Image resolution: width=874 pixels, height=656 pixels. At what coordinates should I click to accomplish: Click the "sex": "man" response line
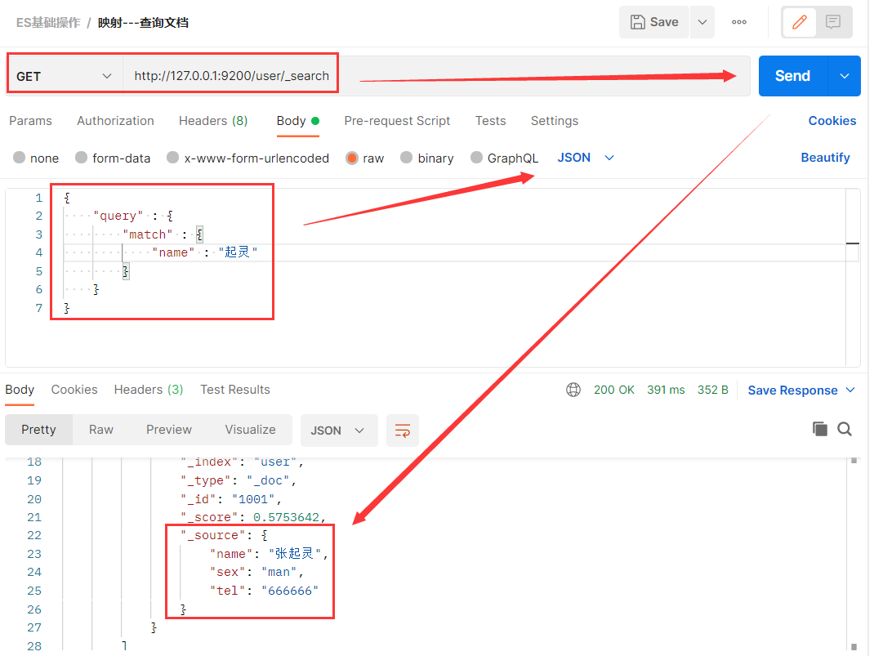pyautogui.click(x=256, y=573)
